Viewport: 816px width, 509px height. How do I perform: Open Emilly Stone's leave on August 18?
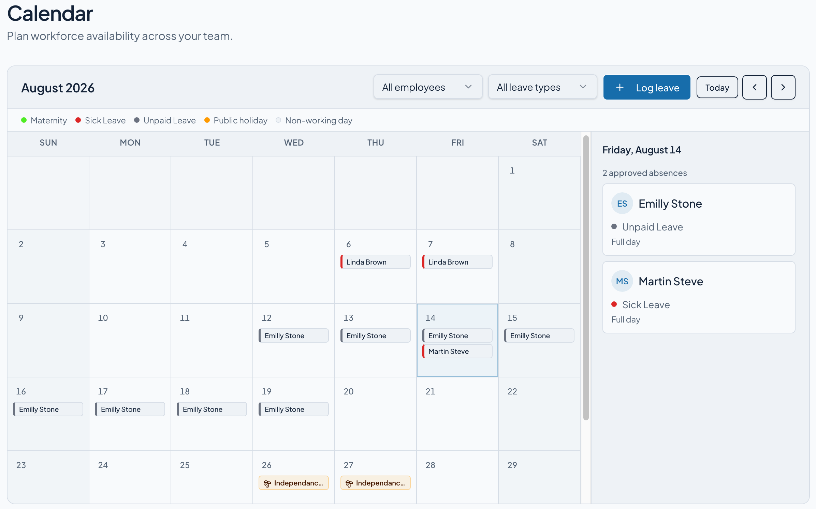pos(212,409)
